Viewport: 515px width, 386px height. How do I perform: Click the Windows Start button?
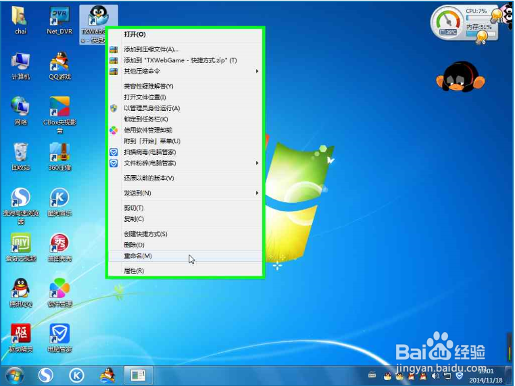pyautogui.click(x=14, y=375)
